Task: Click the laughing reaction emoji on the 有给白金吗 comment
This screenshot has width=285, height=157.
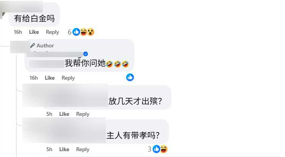Action: (x=84, y=32)
